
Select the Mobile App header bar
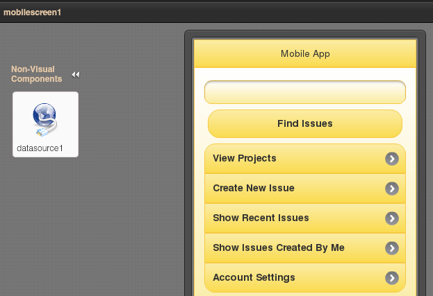pyautogui.click(x=305, y=53)
